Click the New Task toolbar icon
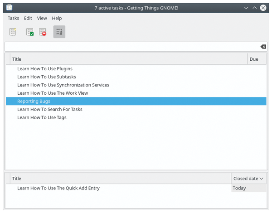The width and height of the screenshot is (272, 213). pyautogui.click(x=13, y=32)
